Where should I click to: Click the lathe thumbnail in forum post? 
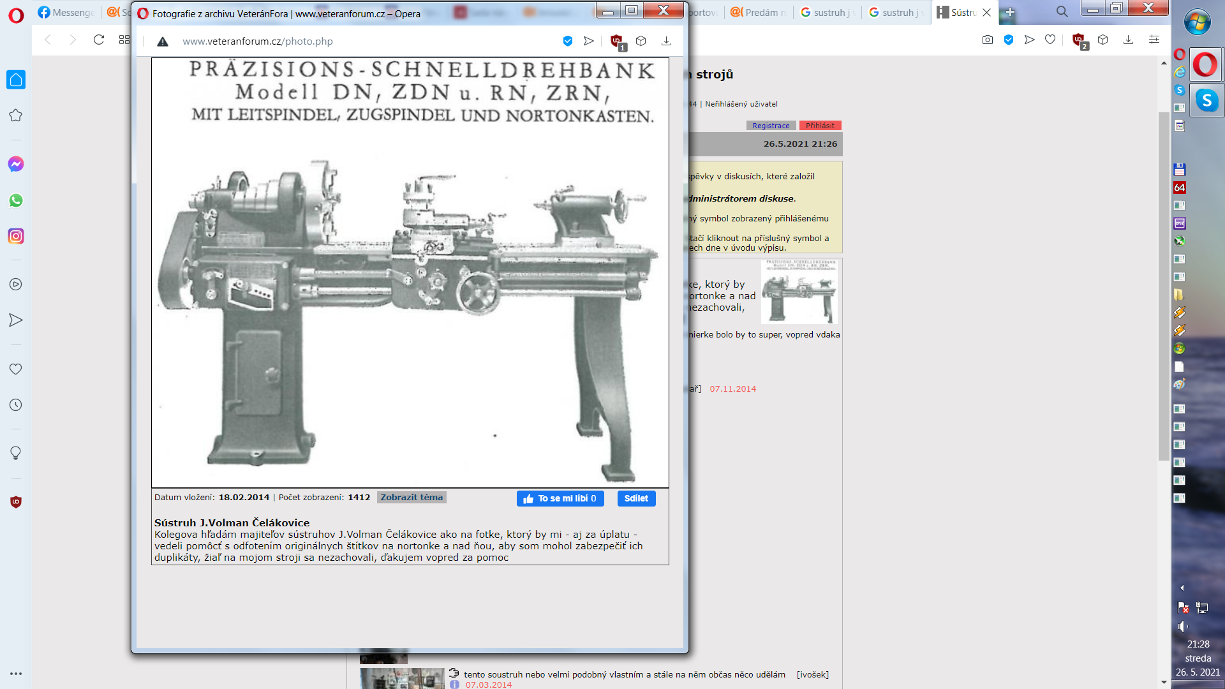coord(800,292)
